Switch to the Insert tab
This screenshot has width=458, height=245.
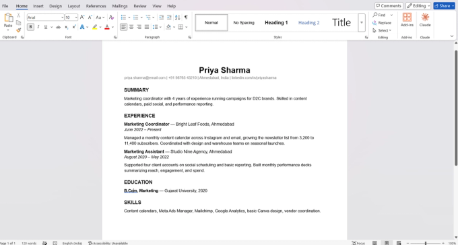coord(38,6)
